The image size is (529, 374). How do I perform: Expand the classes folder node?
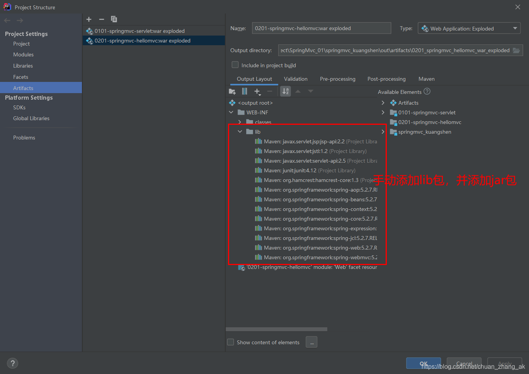pos(240,122)
